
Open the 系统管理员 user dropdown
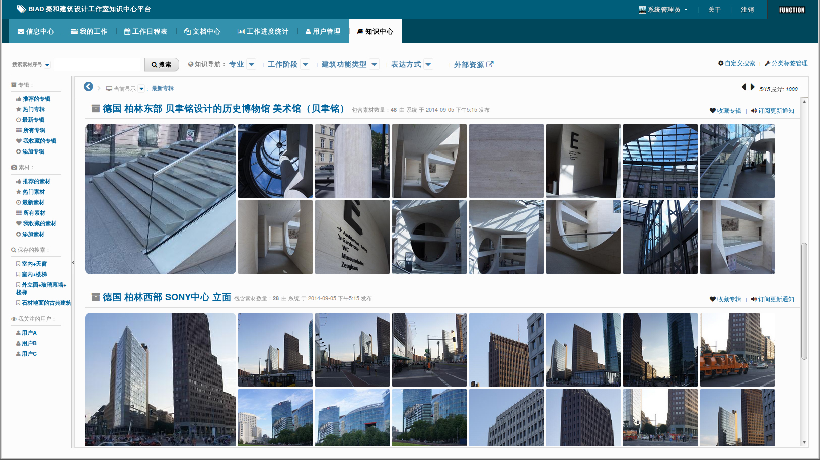pos(663,10)
